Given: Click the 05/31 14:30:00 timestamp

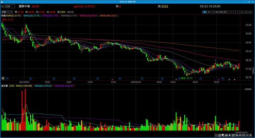Looking at the screenshot, I should click(210, 6).
